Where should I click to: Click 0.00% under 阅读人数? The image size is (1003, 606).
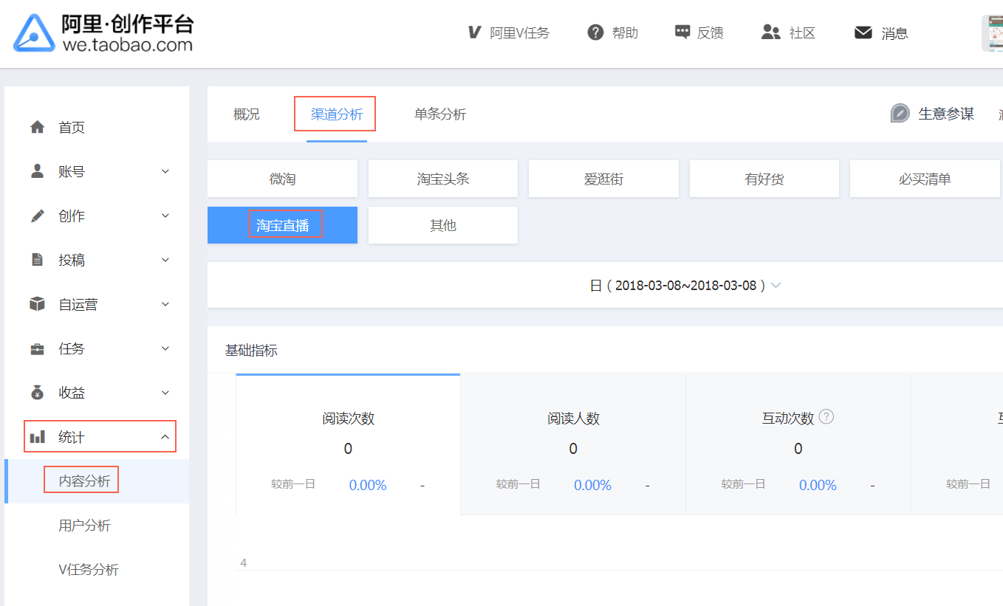(x=593, y=485)
